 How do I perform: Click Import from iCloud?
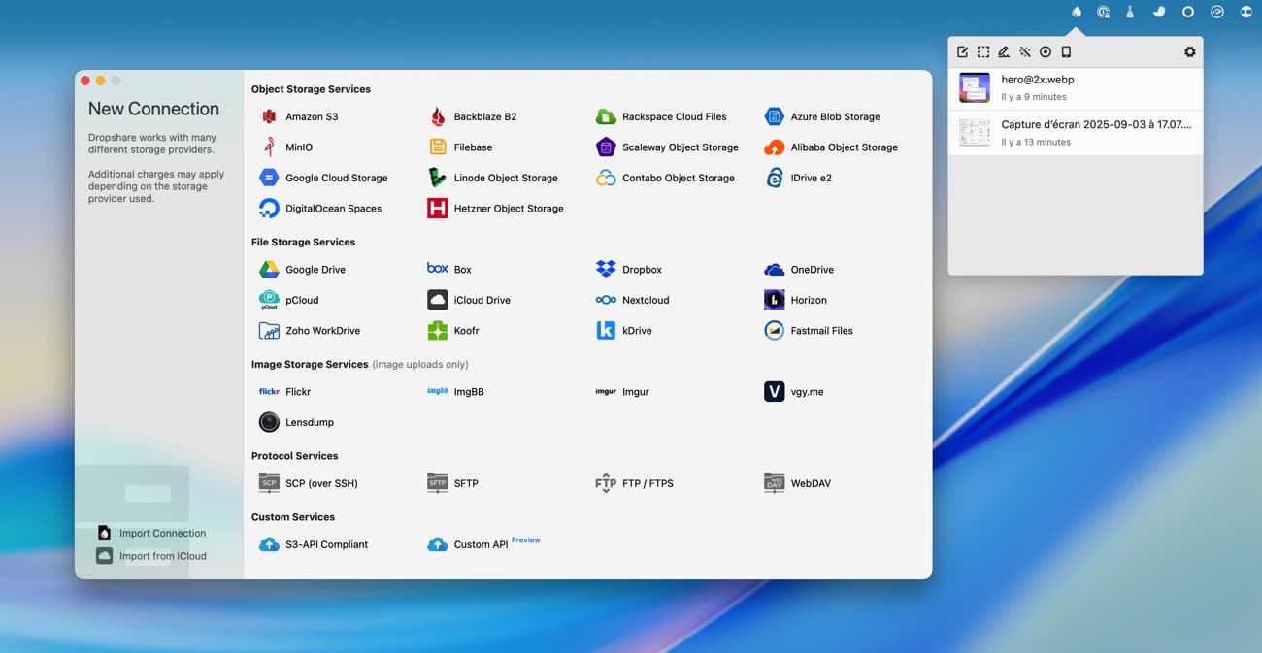[150, 556]
